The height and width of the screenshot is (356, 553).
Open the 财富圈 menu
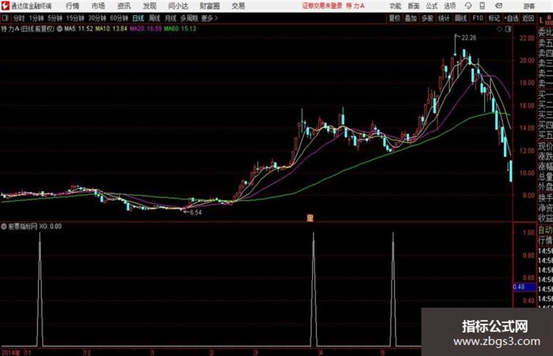tap(209, 6)
